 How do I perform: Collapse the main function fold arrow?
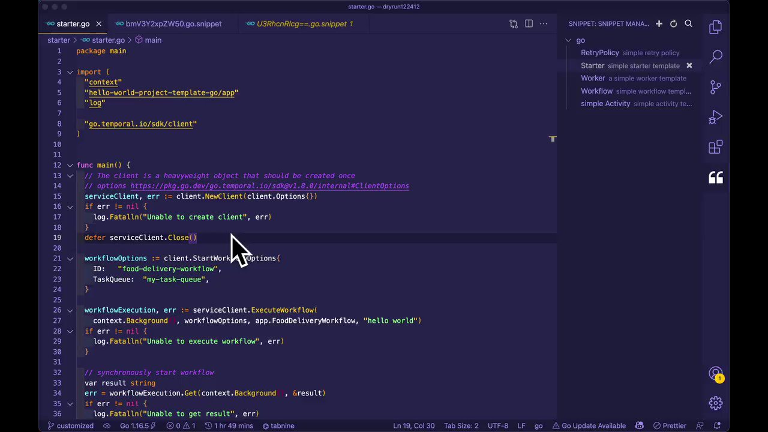pyautogui.click(x=70, y=165)
